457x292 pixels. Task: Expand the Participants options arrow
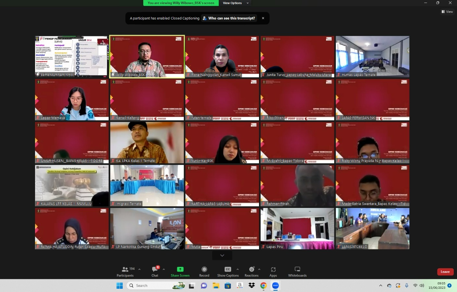[140, 269]
